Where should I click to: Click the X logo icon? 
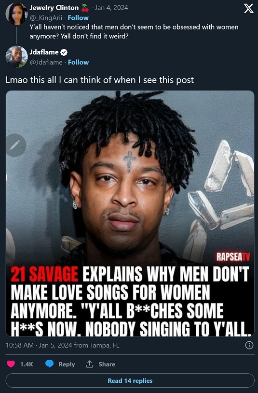pos(248,9)
